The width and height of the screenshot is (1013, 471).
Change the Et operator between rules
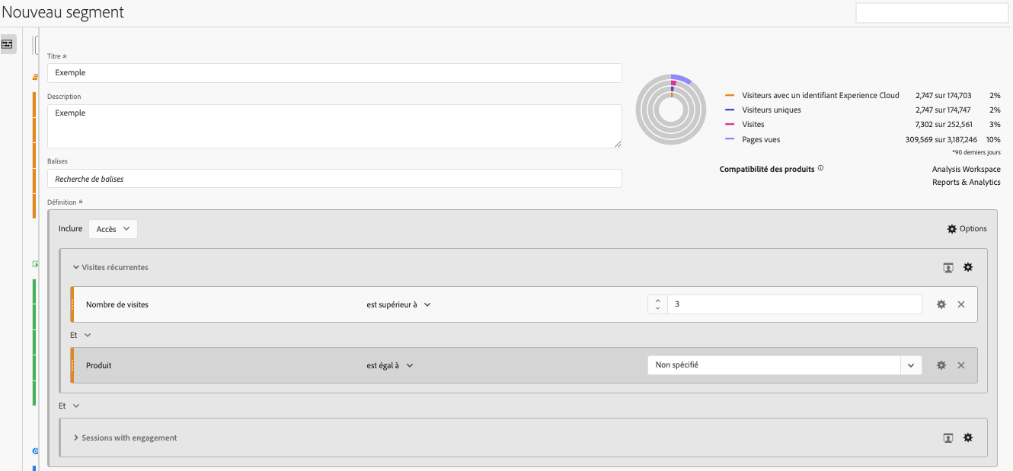point(81,335)
